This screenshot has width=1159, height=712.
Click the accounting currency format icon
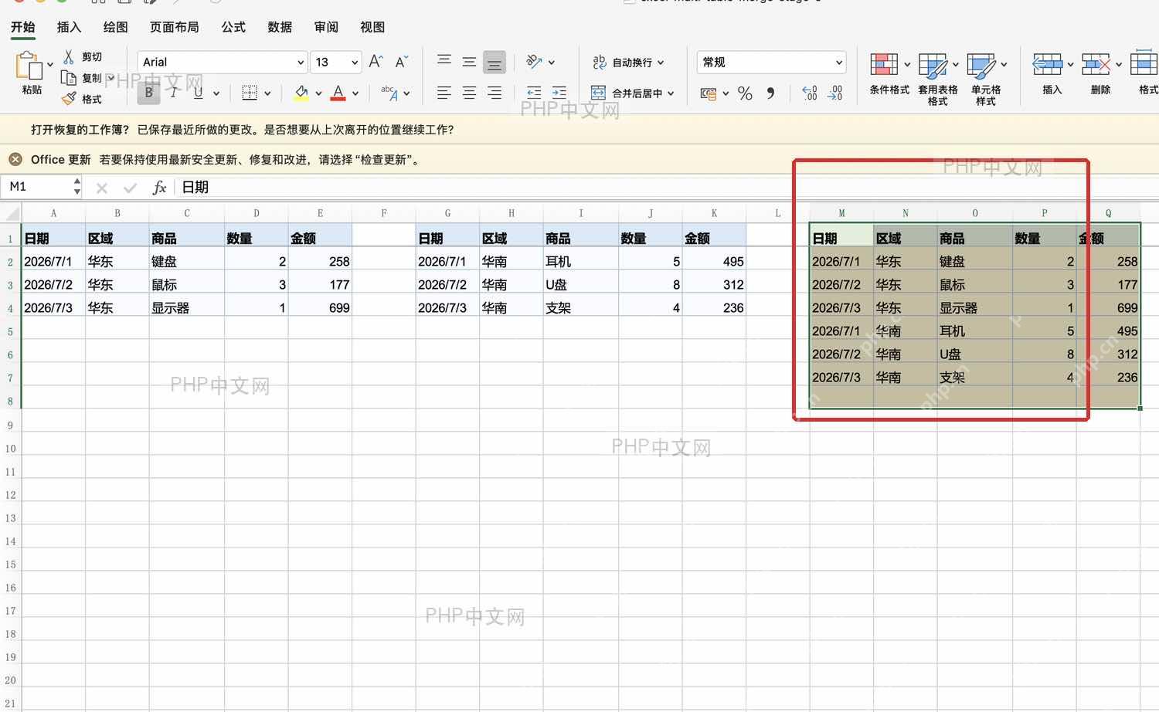(708, 93)
